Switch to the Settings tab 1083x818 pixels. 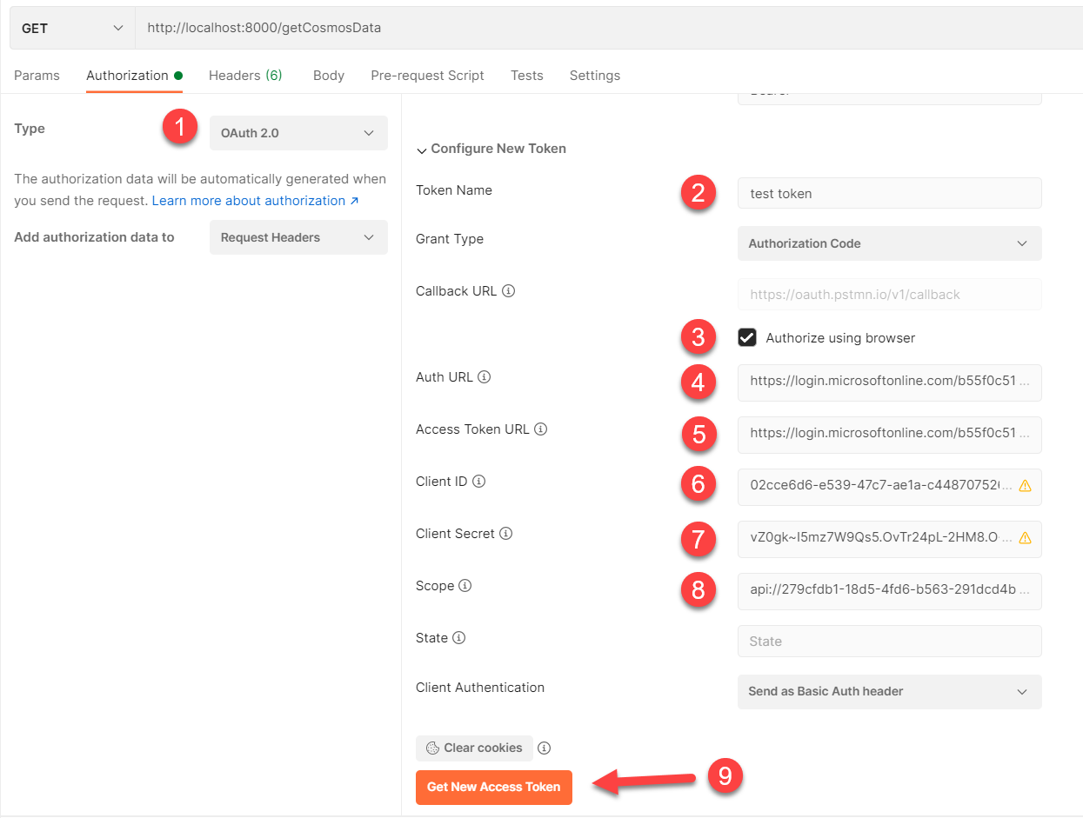point(595,76)
